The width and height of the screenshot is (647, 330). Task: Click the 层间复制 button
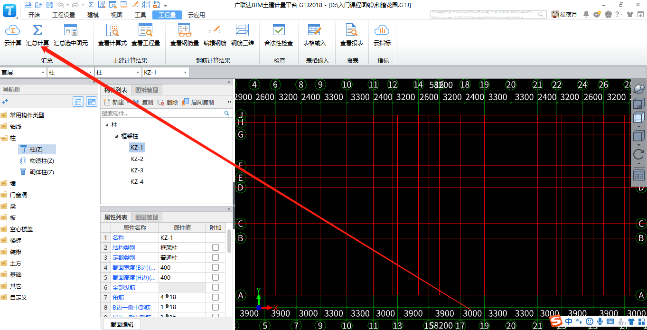pyautogui.click(x=198, y=102)
